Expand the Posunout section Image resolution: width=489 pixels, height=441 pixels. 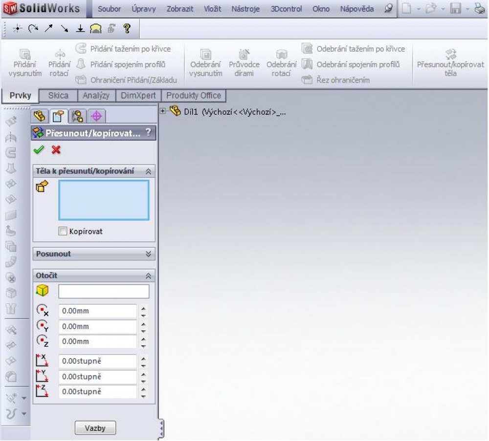148,254
